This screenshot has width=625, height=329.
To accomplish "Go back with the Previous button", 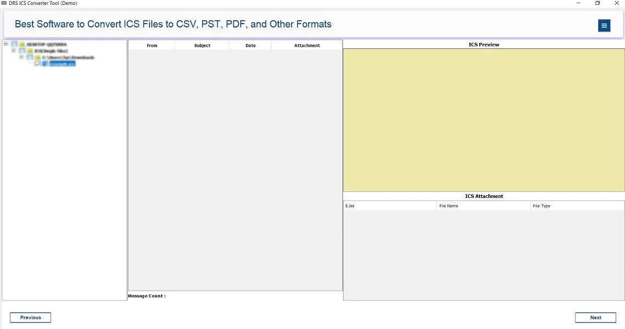I will 30,317.
